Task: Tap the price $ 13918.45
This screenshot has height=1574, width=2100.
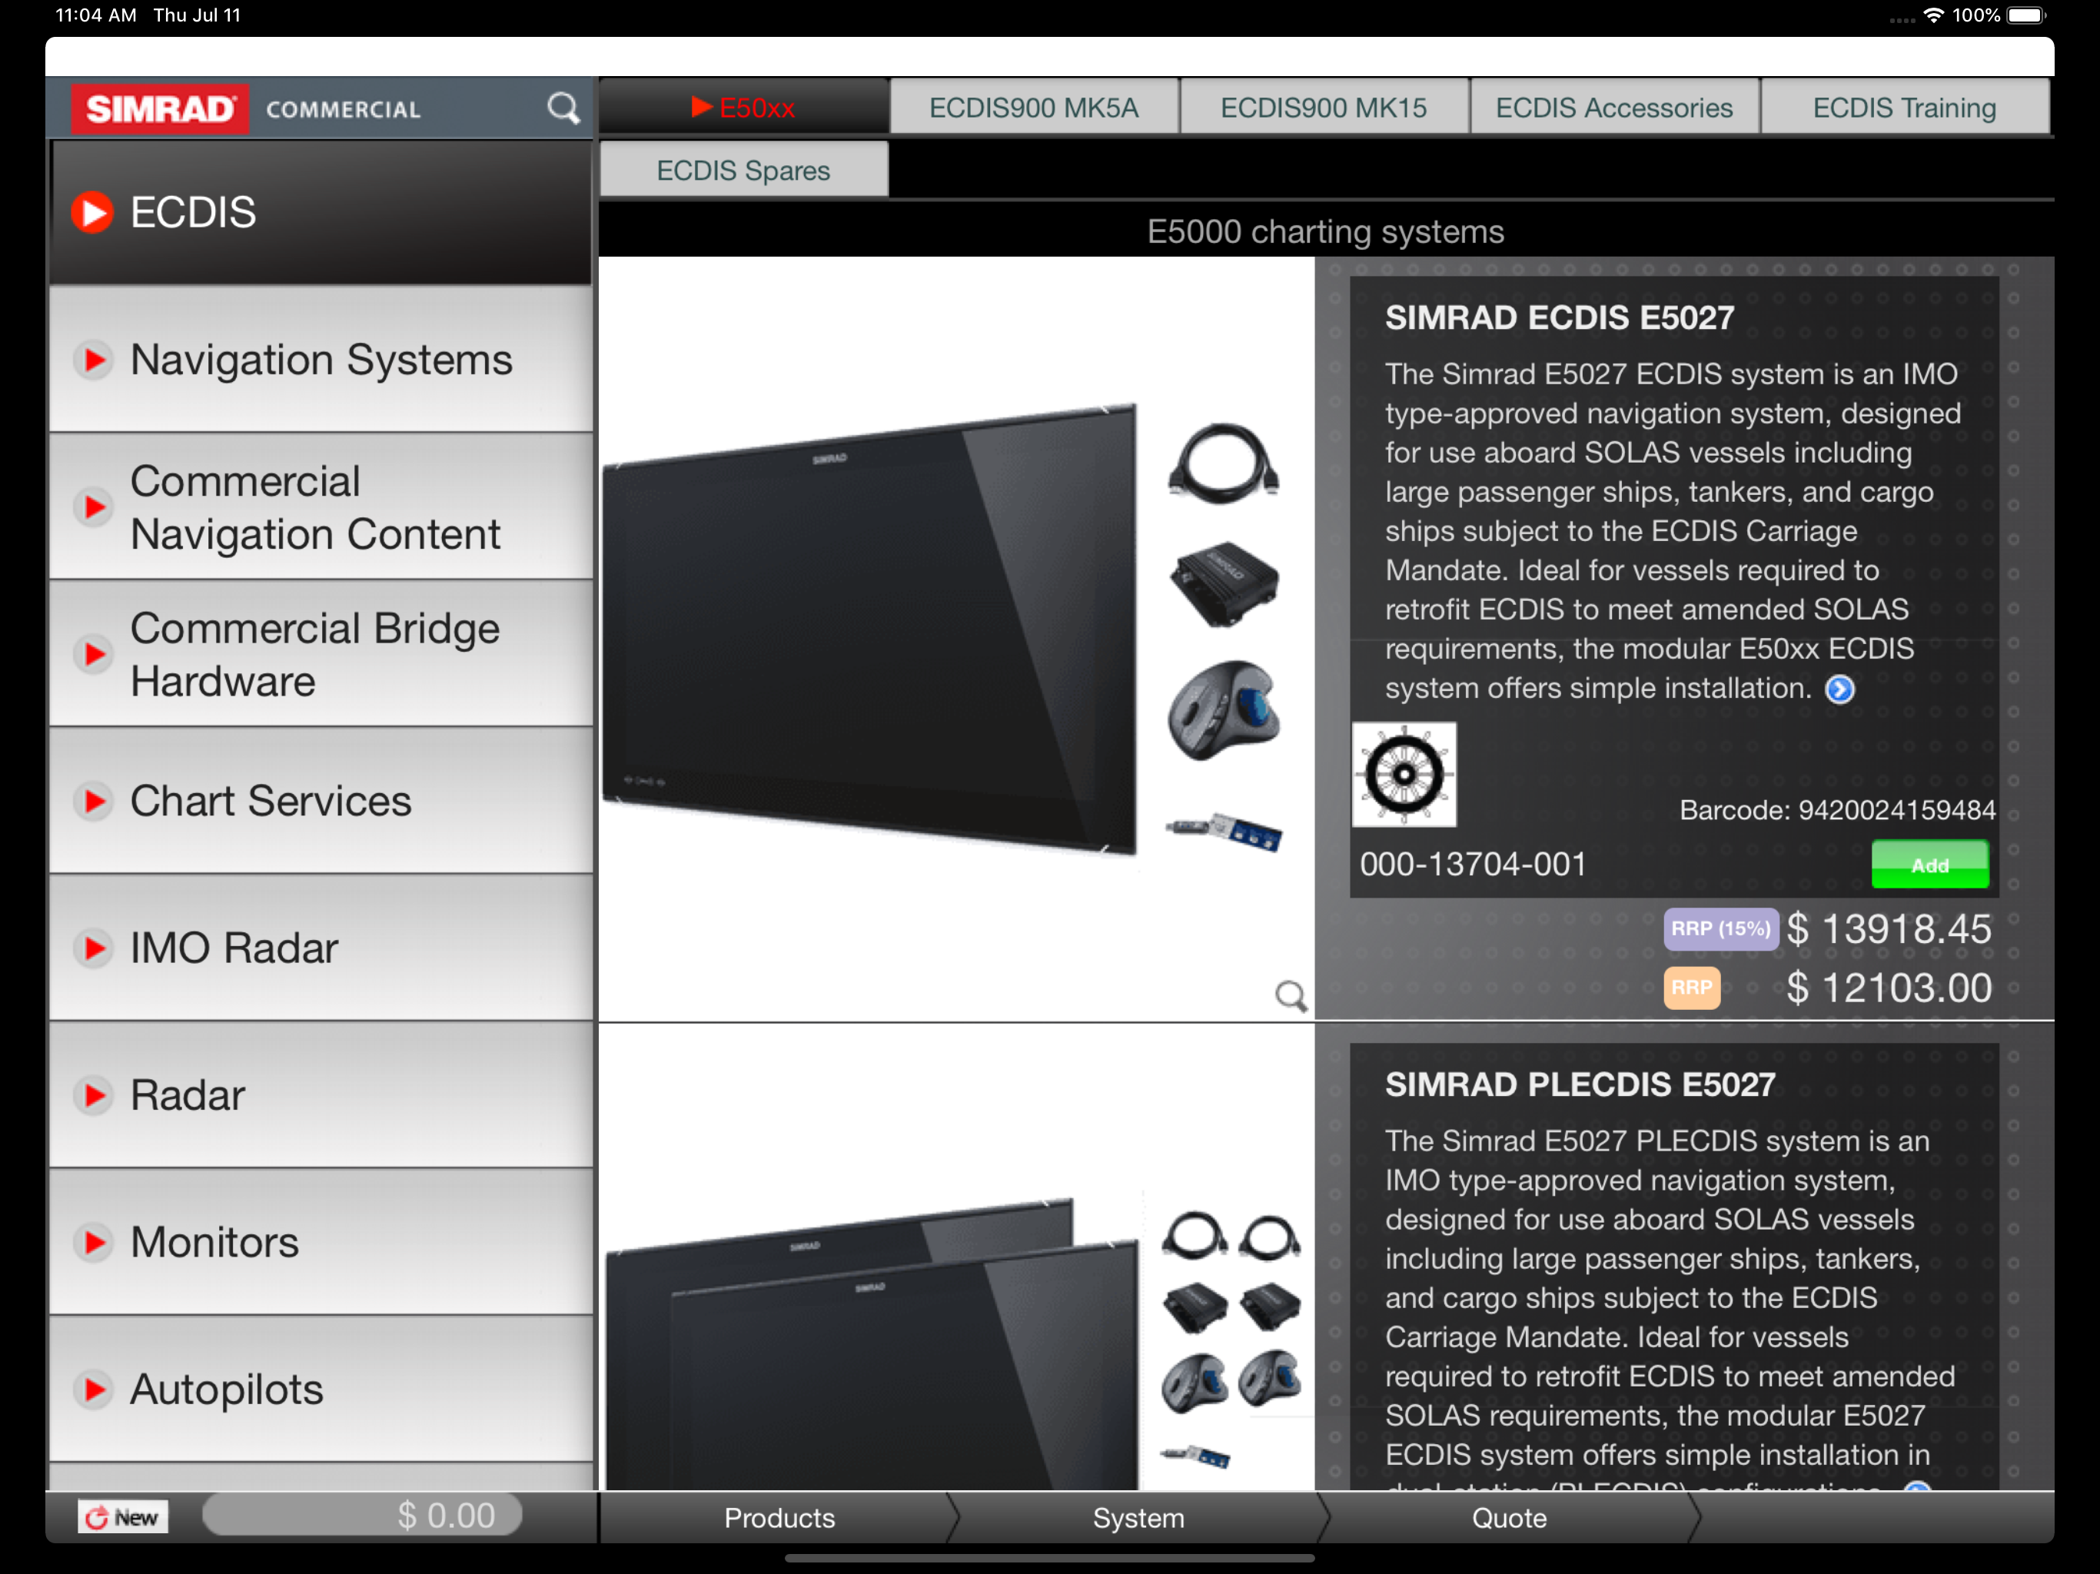Action: (x=1889, y=929)
